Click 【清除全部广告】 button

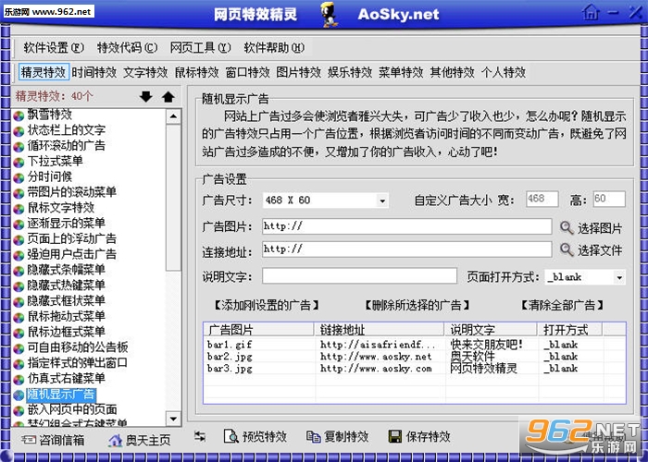pyautogui.click(x=562, y=305)
